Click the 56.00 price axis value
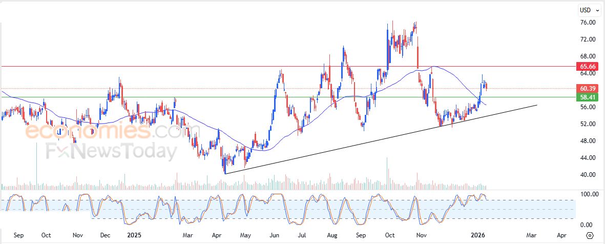 (587, 107)
